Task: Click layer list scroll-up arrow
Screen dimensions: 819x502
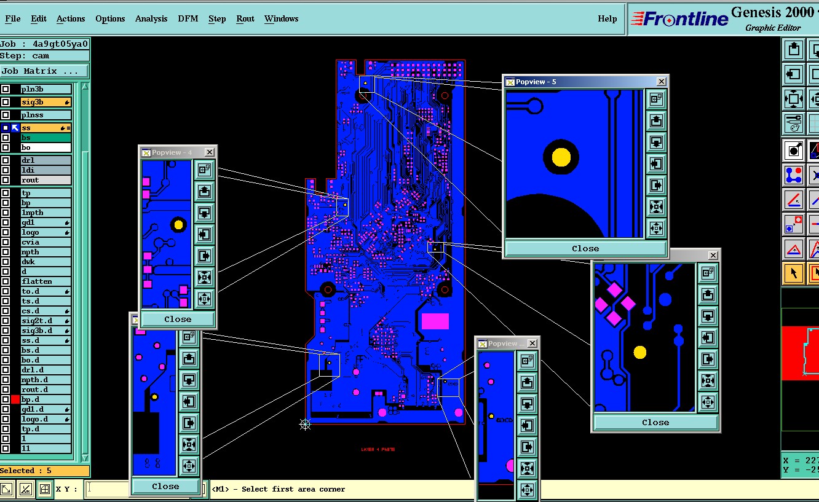Action: [x=85, y=87]
